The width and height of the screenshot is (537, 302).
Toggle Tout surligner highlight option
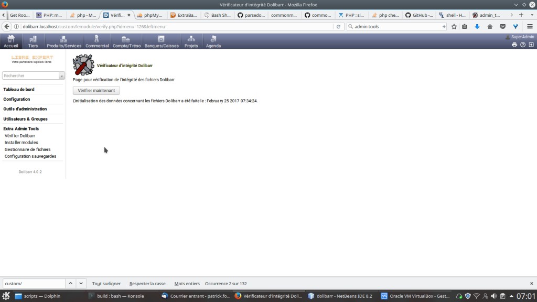[106, 284]
